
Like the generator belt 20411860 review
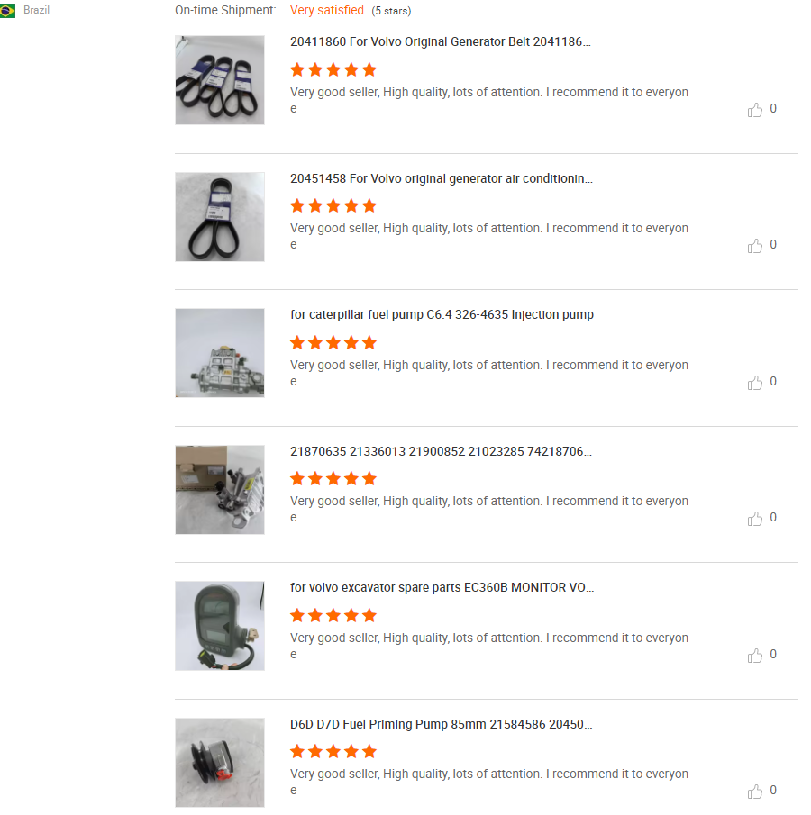(755, 110)
